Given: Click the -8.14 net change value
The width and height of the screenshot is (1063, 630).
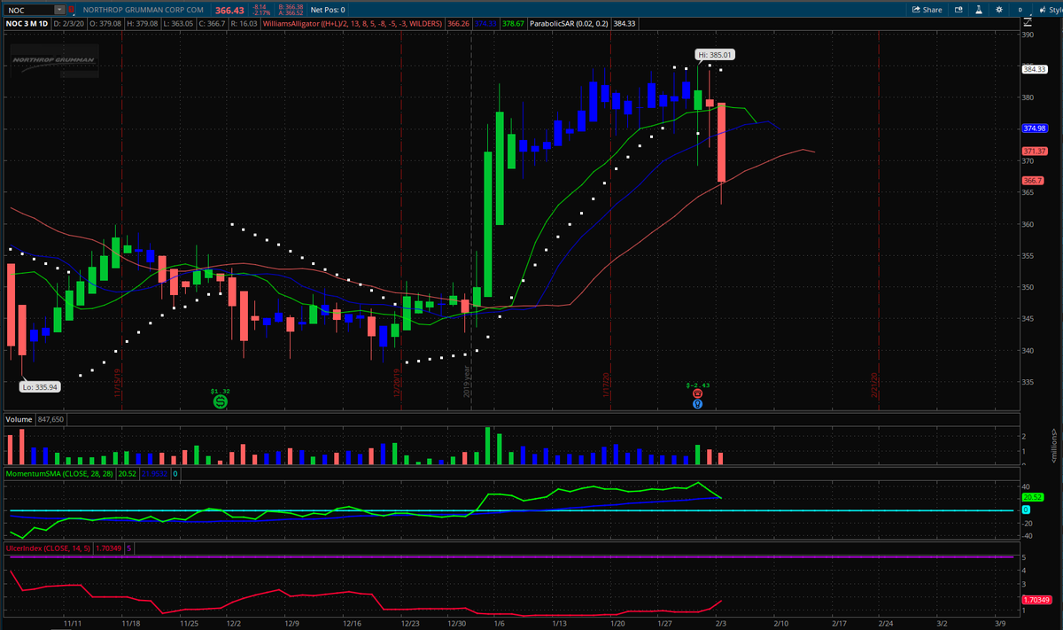Looking at the screenshot, I should tap(260, 6).
